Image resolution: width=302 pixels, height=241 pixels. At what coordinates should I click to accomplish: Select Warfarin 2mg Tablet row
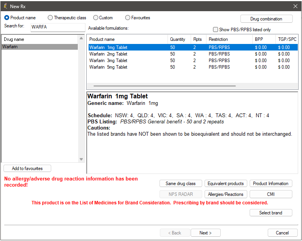[193, 54]
